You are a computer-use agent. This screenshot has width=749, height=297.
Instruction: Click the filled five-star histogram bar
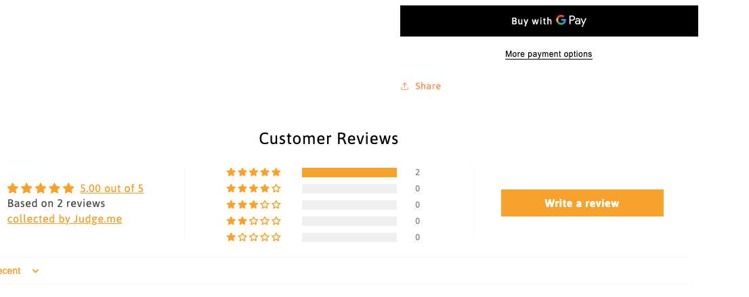pos(349,173)
